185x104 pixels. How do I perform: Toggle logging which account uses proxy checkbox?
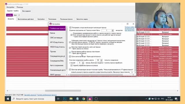[x=70, y=27]
